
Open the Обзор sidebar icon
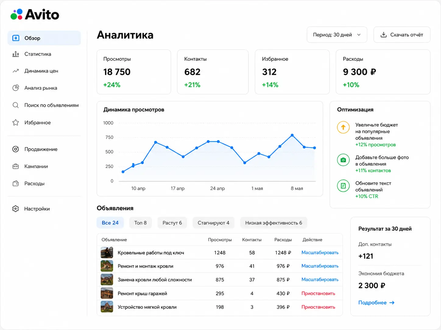[x=16, y=38]
